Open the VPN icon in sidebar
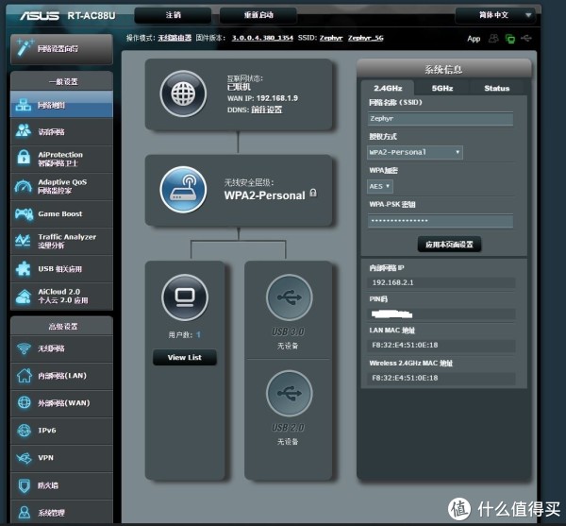 [24, 458]
